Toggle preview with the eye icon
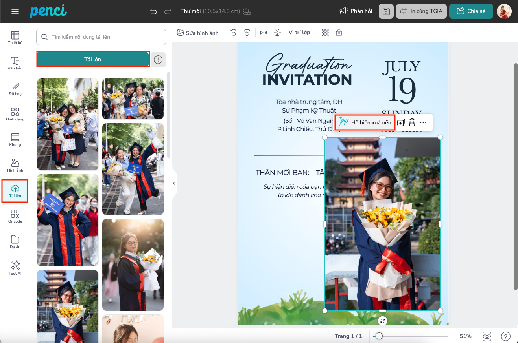 [487, 336]
